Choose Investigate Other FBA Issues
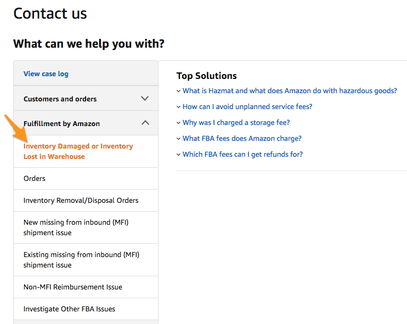The width and height of the screenshot is (407, 324). point(69,309)
